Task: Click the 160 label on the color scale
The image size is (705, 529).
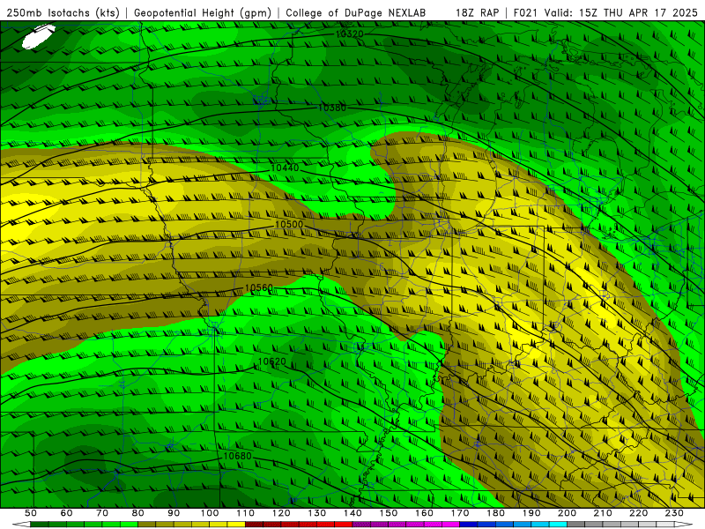Action: pos(424,513)
